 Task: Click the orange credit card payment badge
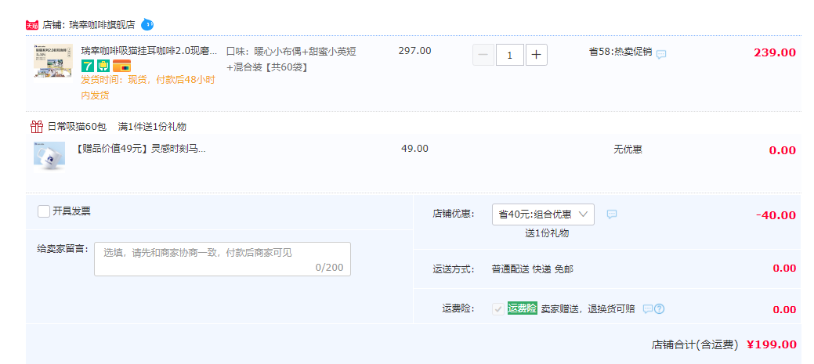121,66
